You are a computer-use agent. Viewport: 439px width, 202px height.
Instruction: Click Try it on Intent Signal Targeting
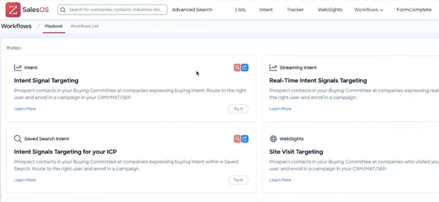click(x=238, y=109)
